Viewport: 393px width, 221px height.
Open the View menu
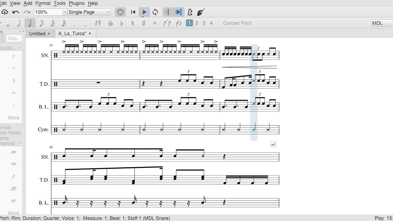[15, 3]
